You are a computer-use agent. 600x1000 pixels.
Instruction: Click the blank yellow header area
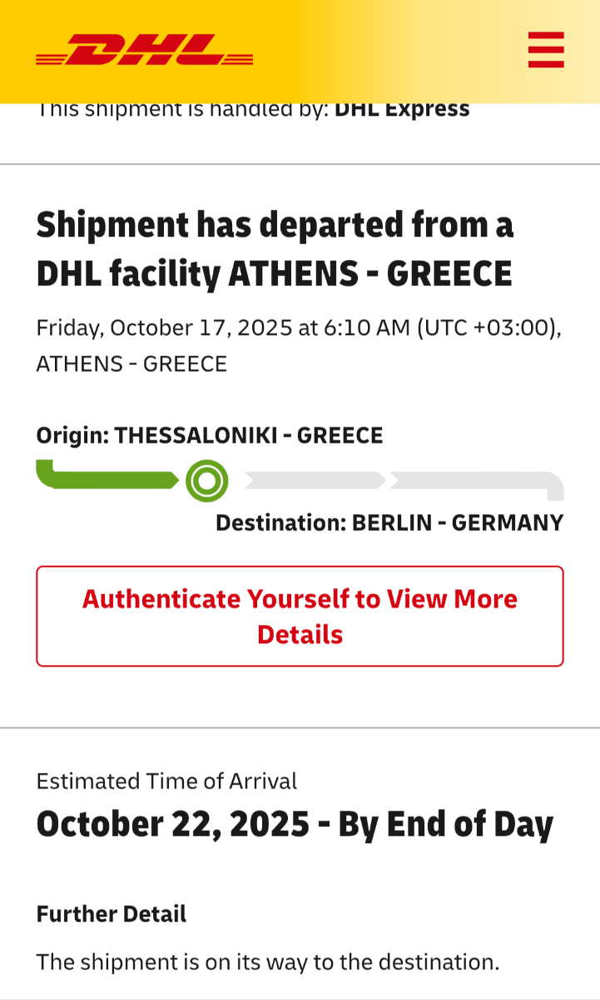383,50
